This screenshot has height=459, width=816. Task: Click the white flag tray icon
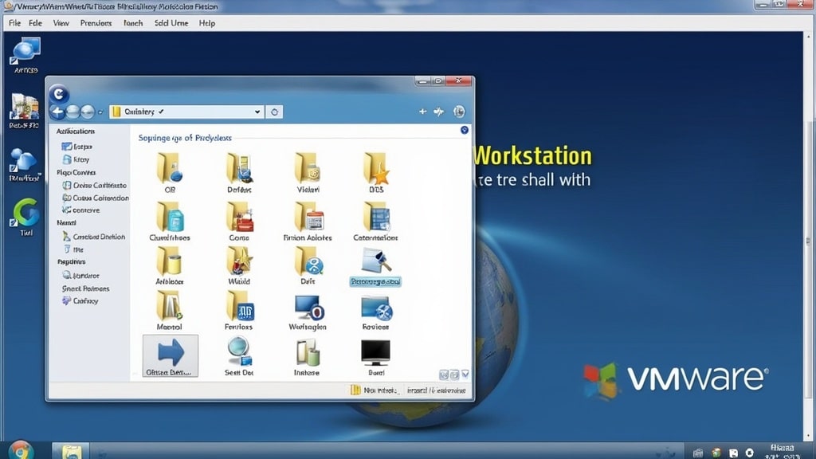[x=733, y=453]
